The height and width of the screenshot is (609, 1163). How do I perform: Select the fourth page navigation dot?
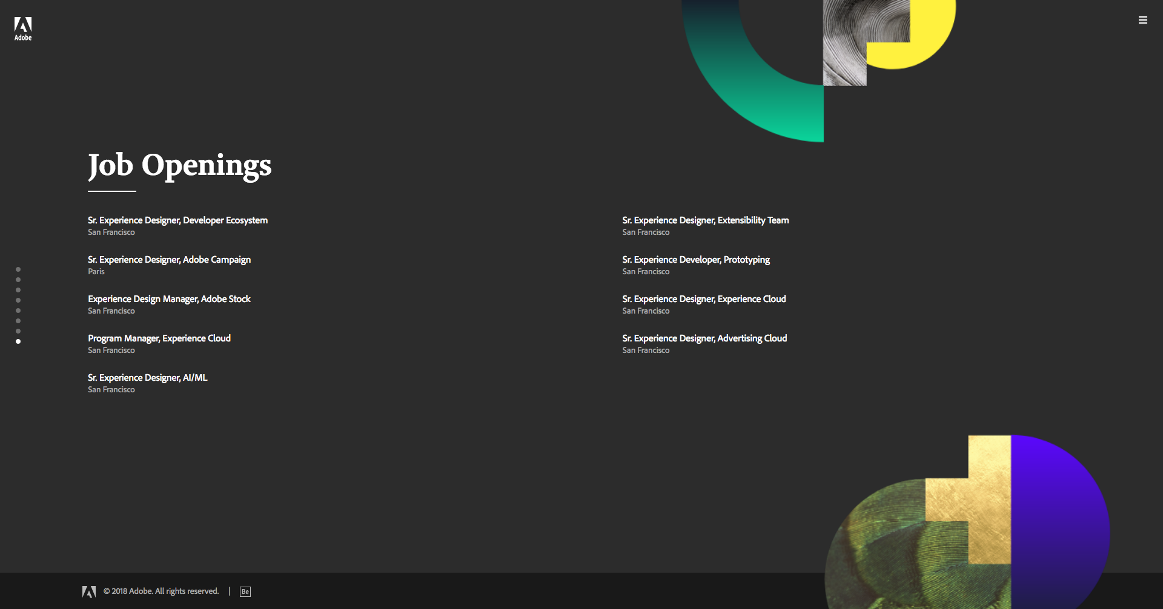click(18, 300)
